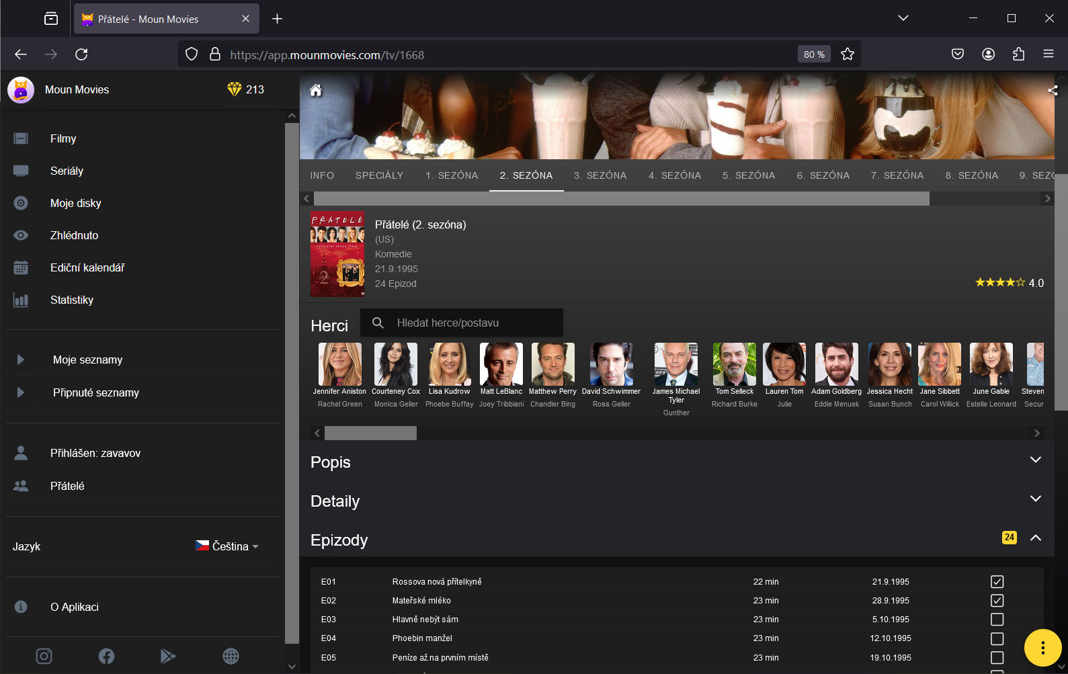
Task: Click the diamond points icon
Action: coord(234,89)
